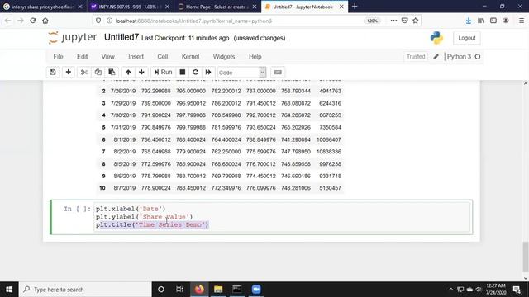Run the current cell

(x=164, y=72)
